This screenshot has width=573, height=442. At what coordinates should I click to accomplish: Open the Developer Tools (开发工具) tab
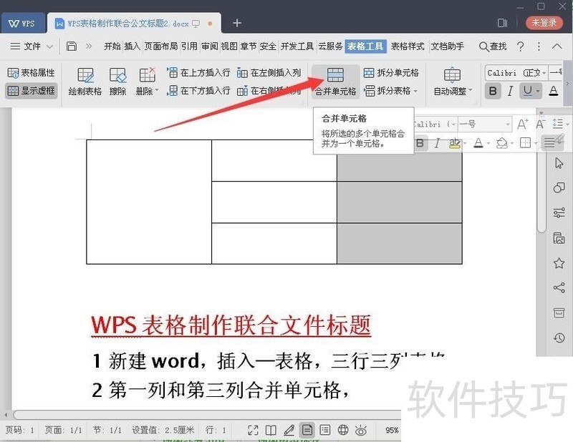297,46
